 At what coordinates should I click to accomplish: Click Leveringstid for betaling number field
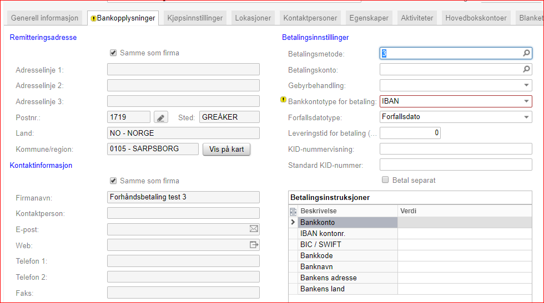pos(410,133)
